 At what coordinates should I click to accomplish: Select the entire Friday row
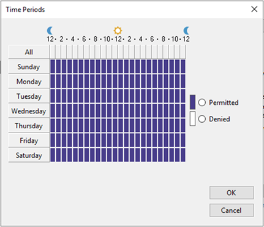[29, 140]
